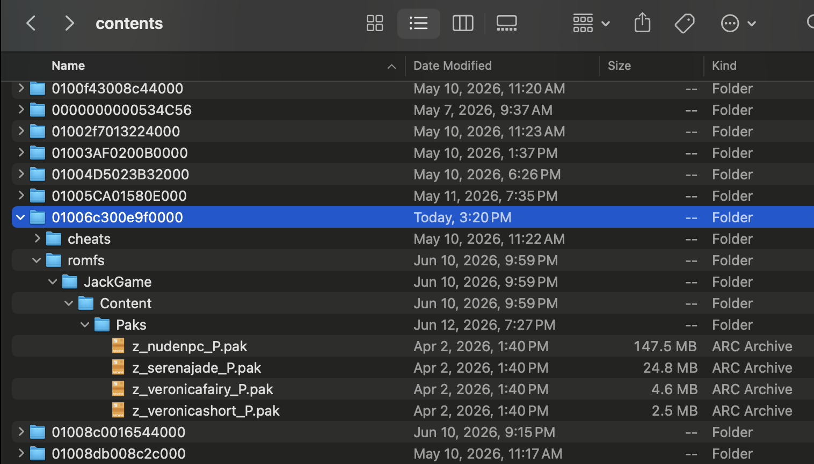Expand folder 01008db008c2c000
814x464 pixels.
(x=21, y=453)
